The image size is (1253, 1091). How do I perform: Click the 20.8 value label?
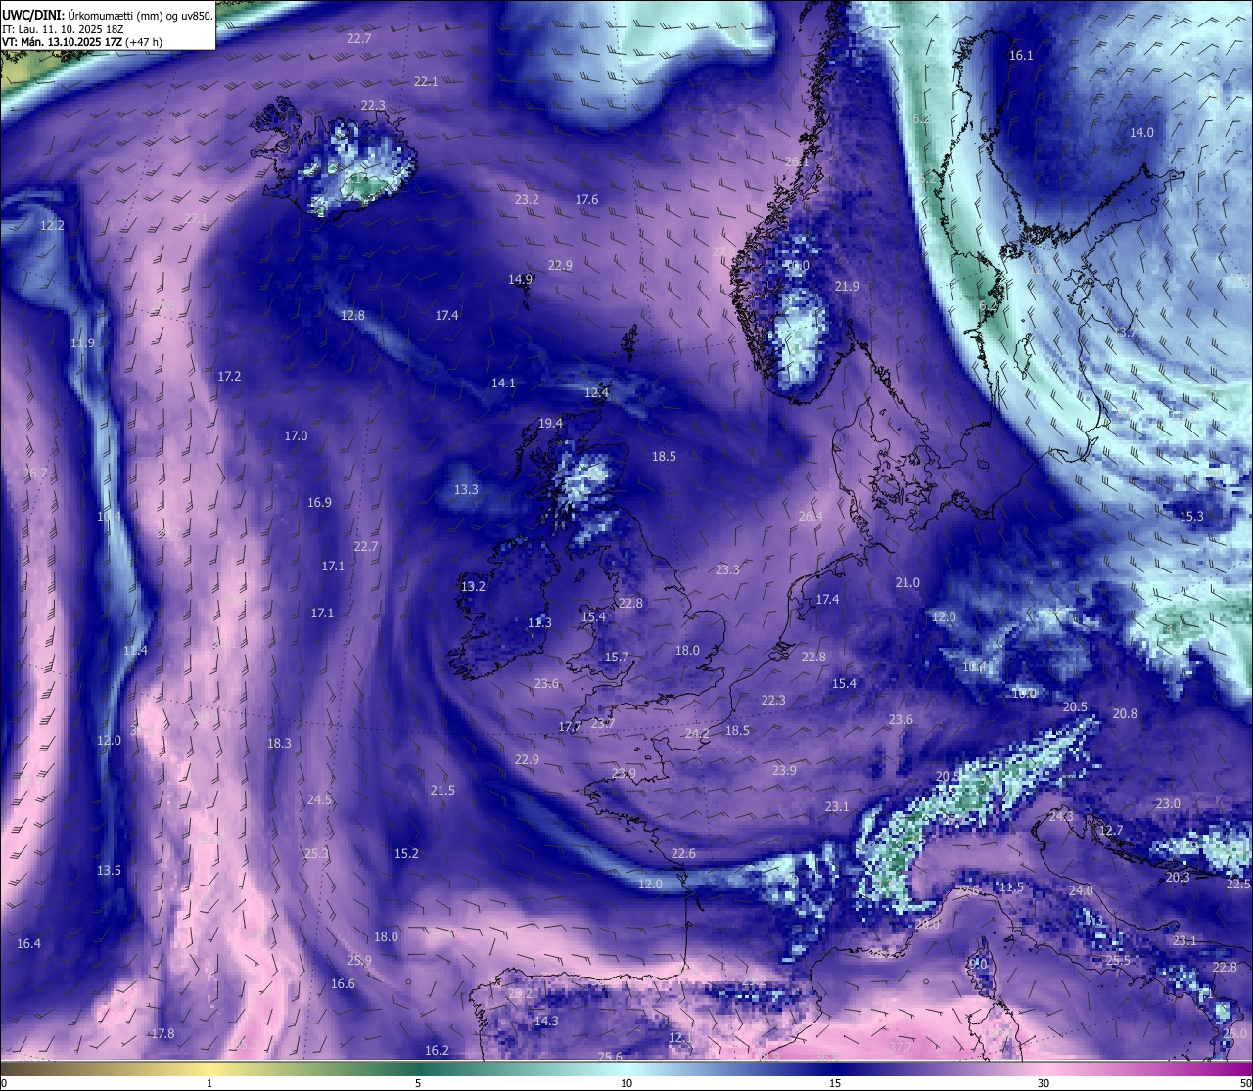1125,714
